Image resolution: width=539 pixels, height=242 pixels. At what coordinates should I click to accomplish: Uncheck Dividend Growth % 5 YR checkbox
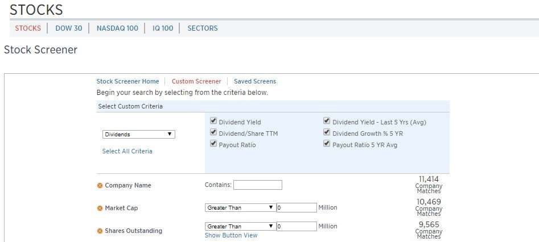coord(327,132)
